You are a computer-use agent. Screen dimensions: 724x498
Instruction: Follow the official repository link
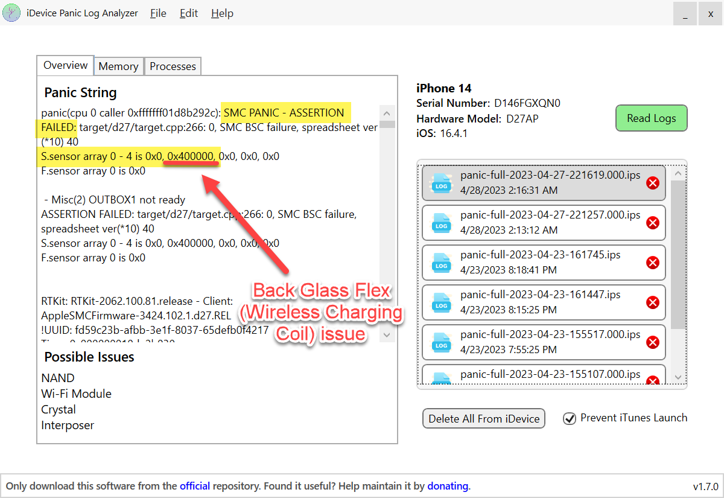195,486
